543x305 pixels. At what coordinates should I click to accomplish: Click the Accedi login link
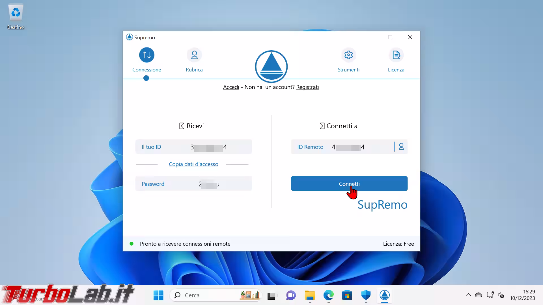(x=231, y=87)
